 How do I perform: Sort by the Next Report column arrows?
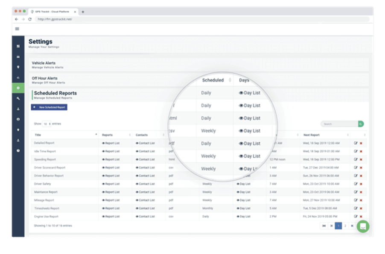[348, 135]
